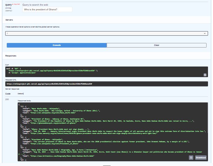Screen dimensions: 213x166
Task: Click the blue Execute button
Action: (57, 45)
